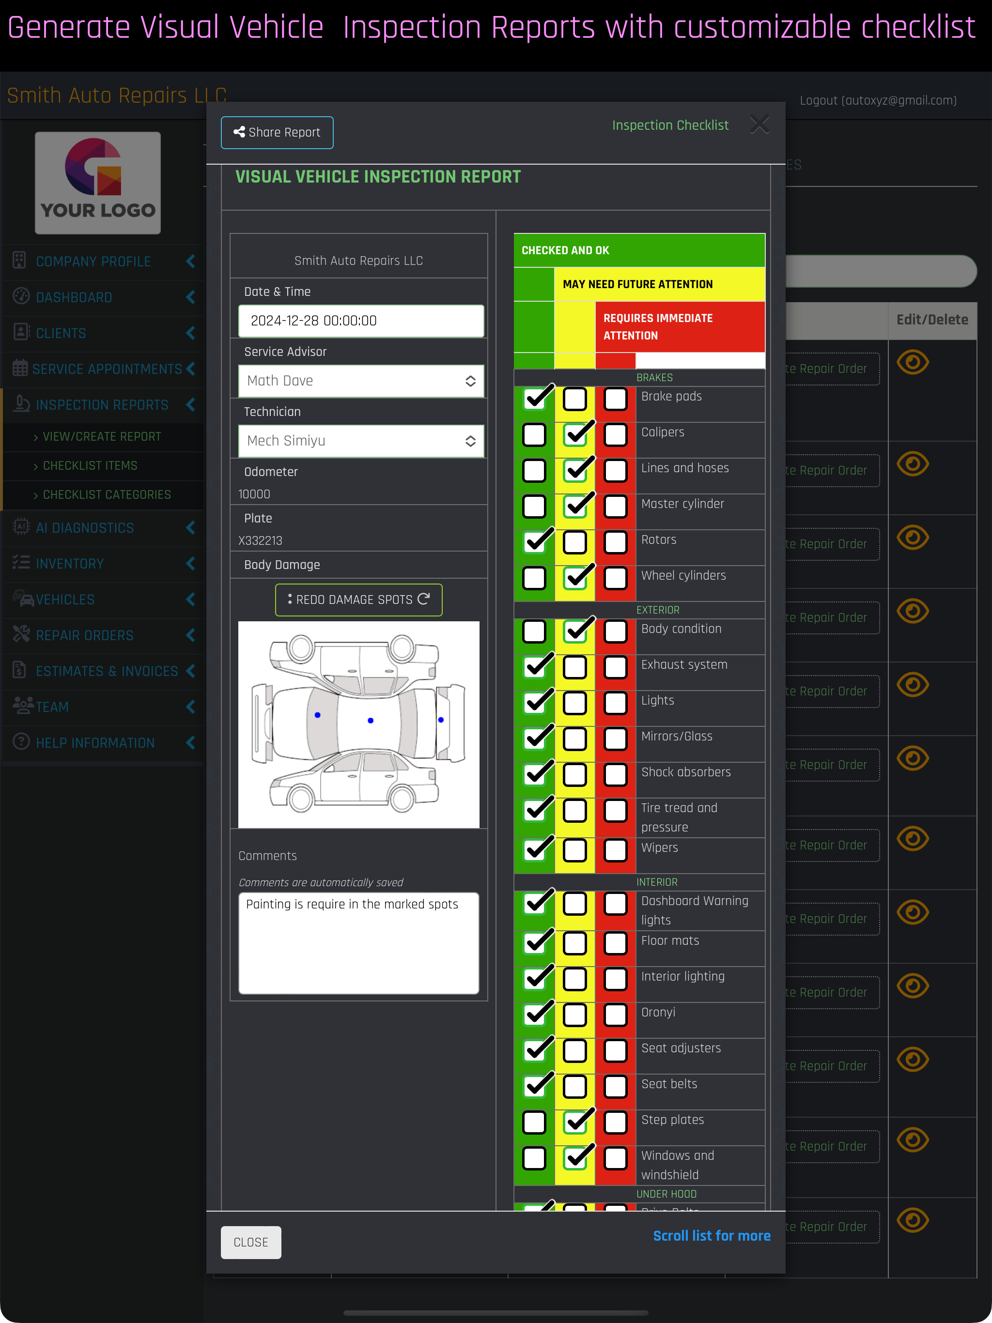Click the eye icon in the first row
The width and height of the screenshot is (992, 1323).
click(x=913, y=362)
